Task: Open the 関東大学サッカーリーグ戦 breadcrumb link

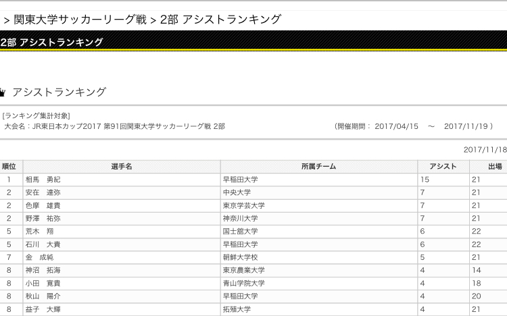Action: (x=80, y=20)
